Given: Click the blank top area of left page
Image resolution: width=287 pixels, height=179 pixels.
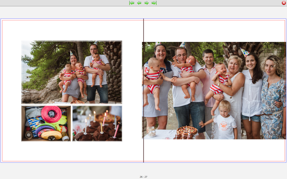Looking at the screenshot, I should point(72,30).
